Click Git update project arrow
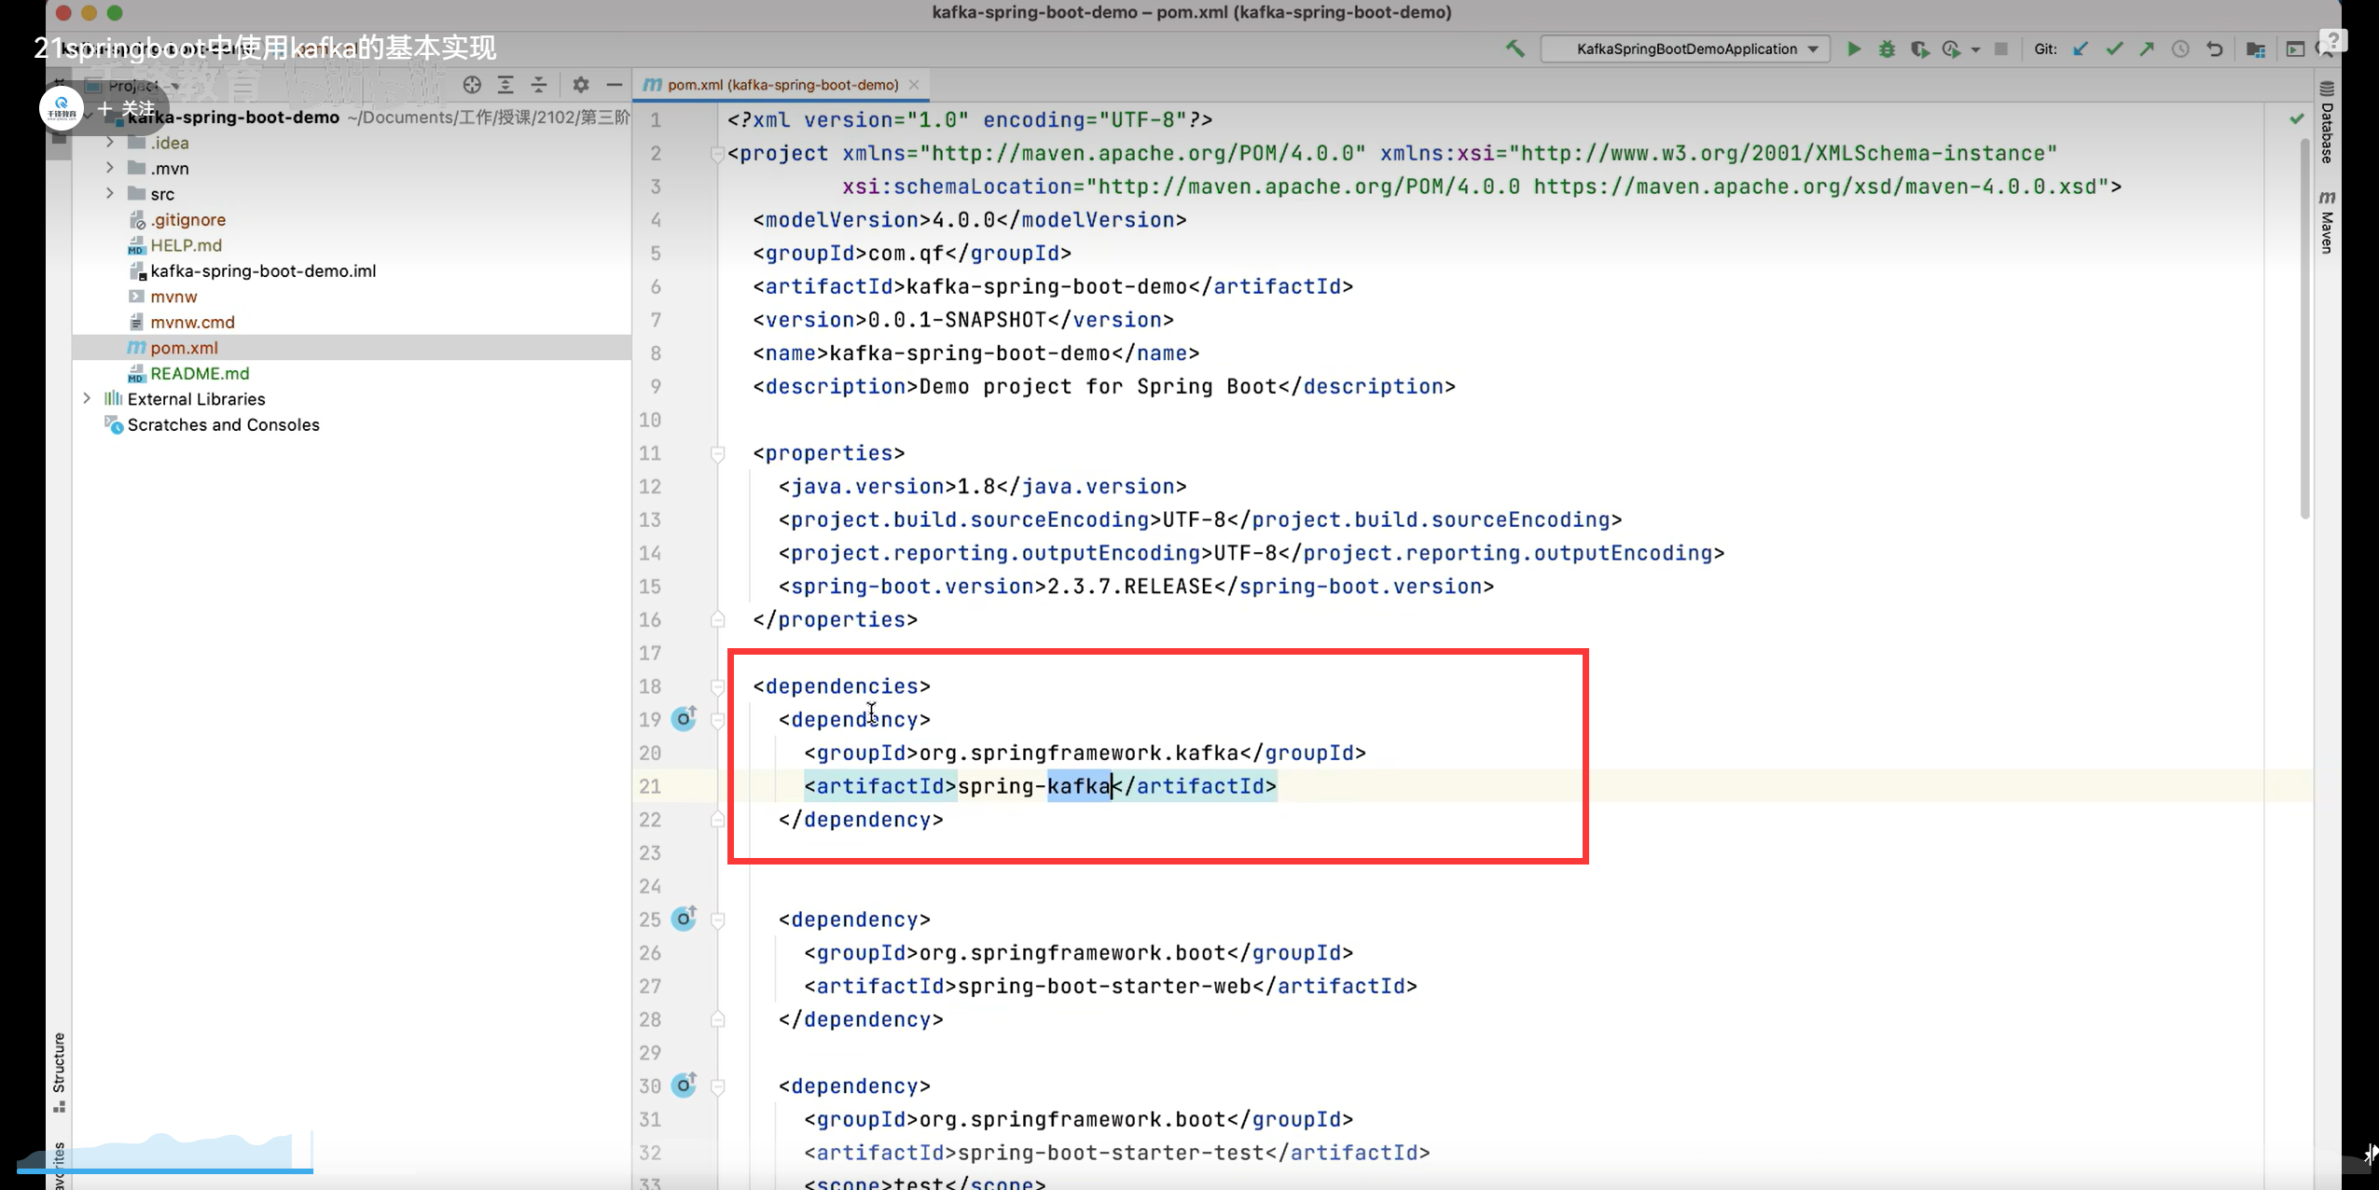The image size is (2379, 1190). tap(2081, 48)
